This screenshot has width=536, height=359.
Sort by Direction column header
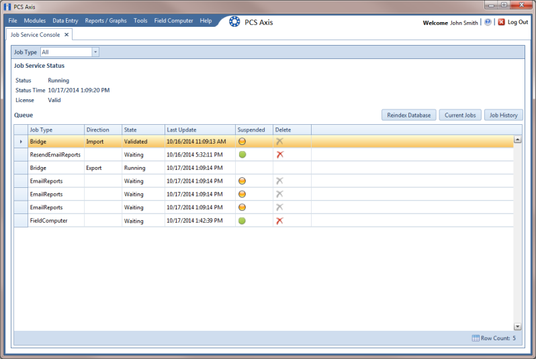tap(103, 130)
